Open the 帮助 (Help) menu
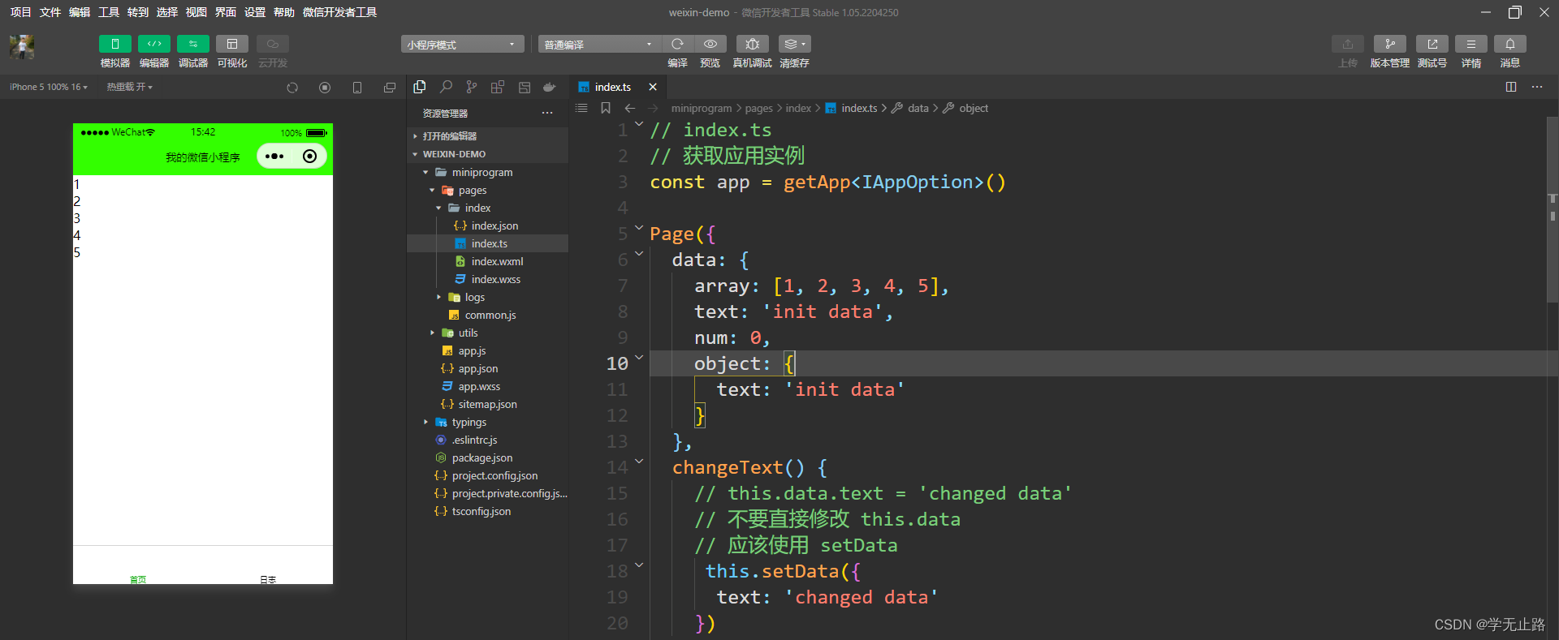Image resolution: width=1559 pixels, height=640 pixels. coord(284,12)
